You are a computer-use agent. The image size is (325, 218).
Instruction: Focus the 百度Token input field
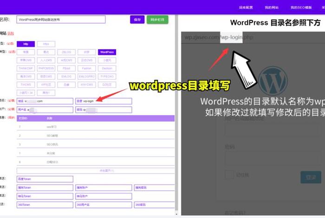pos(45,179)
